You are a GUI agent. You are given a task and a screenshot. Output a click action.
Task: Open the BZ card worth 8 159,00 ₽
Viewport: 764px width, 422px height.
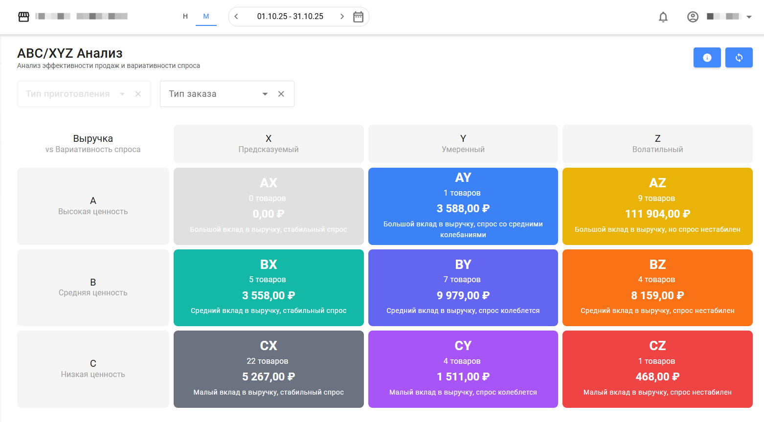[657, 288]
